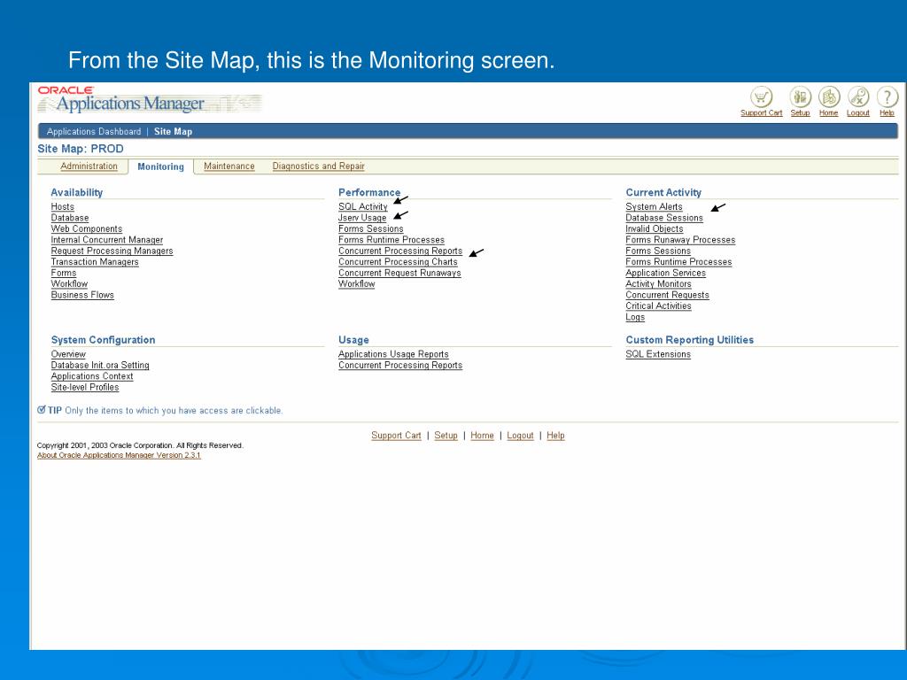This screenshot has height=680, width=907.
Task: Go to Applications Dashboard in navigation bar
Action: pos(93,132)
